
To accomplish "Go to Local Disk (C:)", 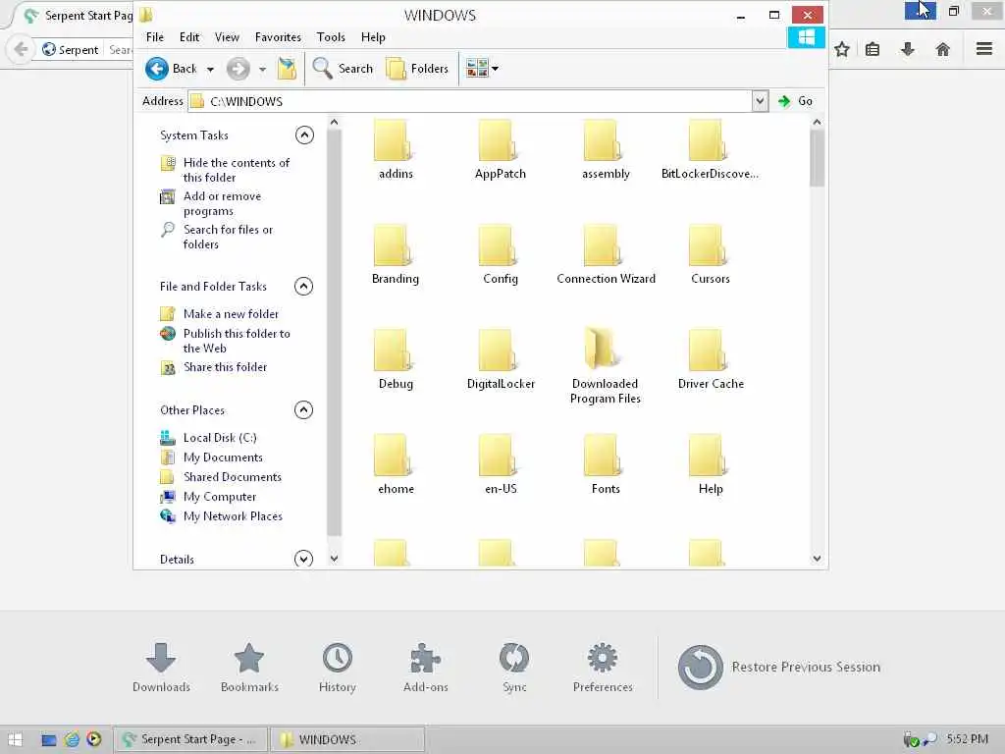I will 220,437.
